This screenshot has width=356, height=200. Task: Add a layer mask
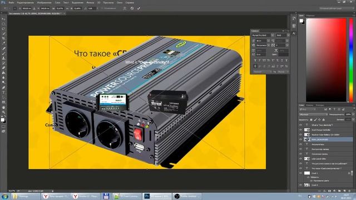click(x=330, y=191)
